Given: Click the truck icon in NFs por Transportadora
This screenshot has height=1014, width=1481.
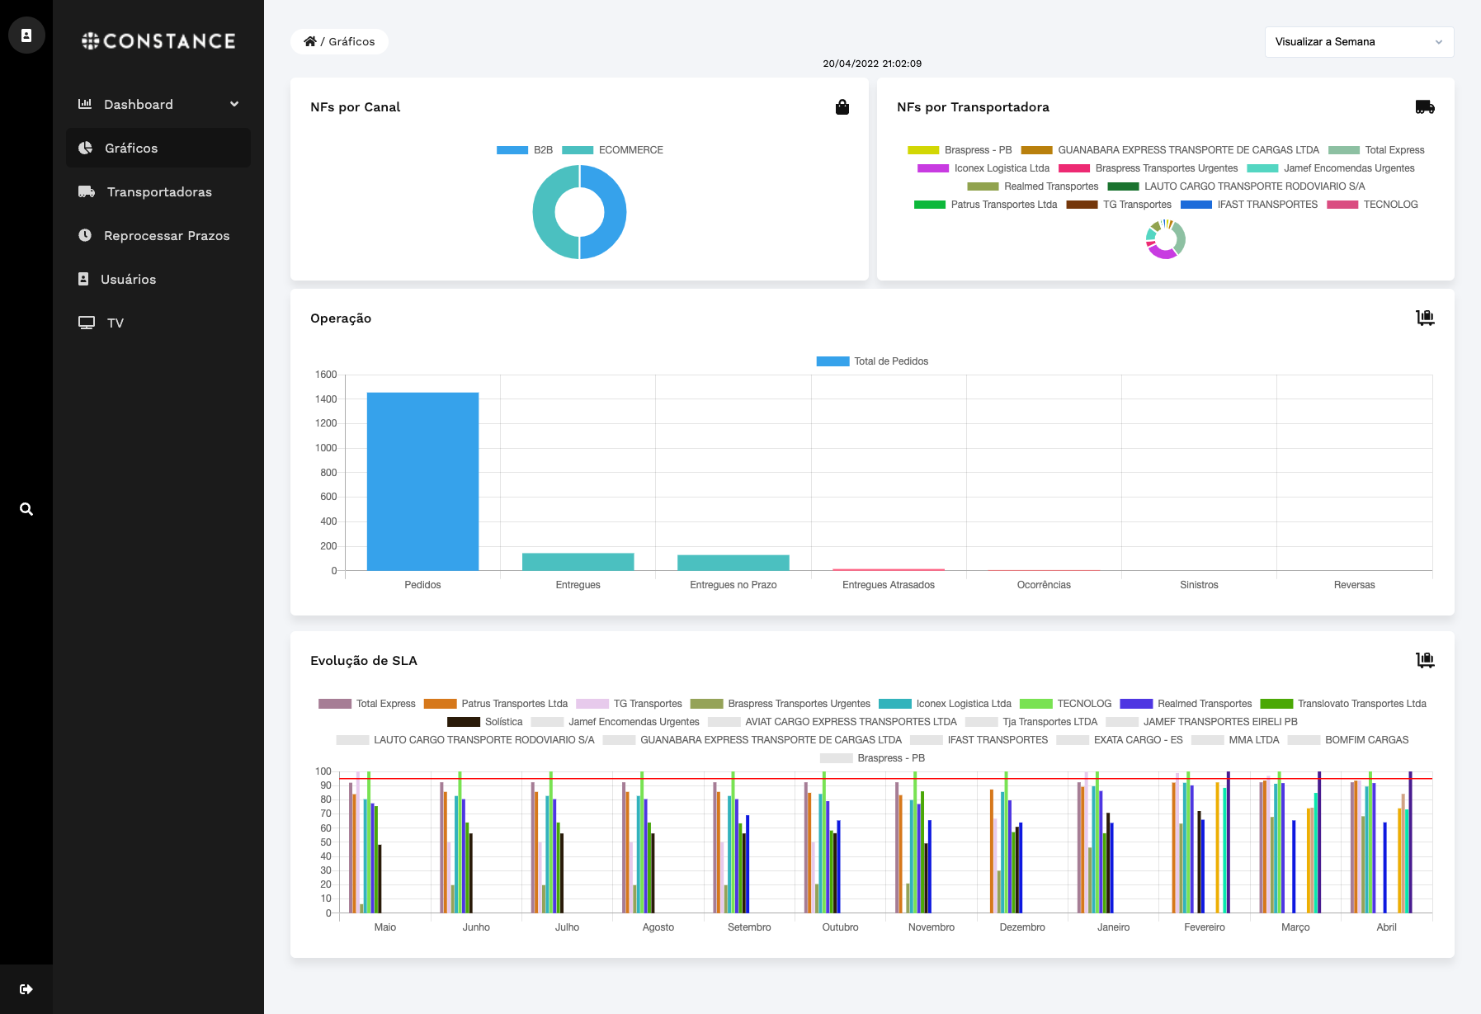Looking at the screenshot, I should (x=1425, y=107).
